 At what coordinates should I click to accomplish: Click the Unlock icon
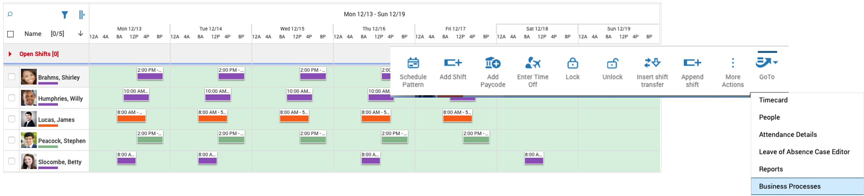pyautogui.click(x=612, y=63)
